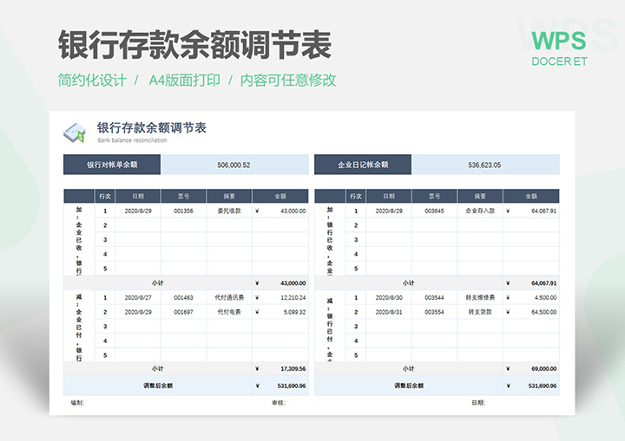Click the 企业存入款 summary cell
This screenshot has width=625, height=441.
click(480, 211)
